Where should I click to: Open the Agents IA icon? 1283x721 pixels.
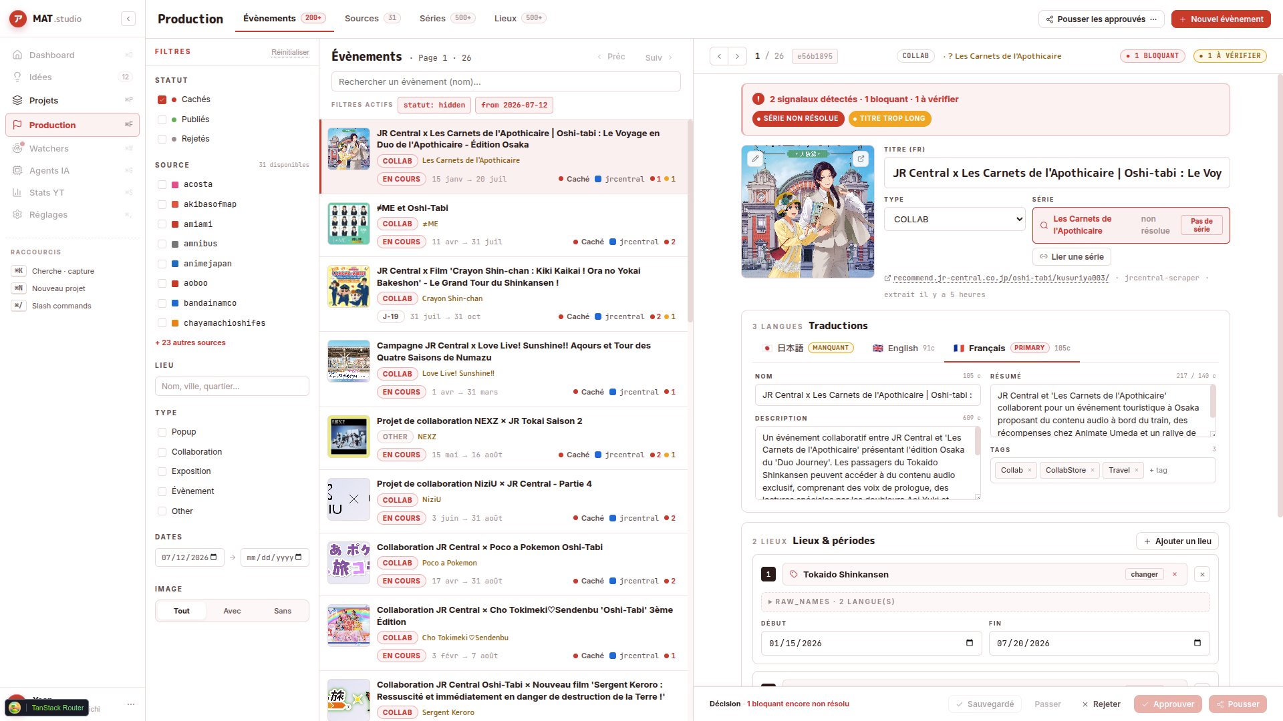pyautogui.click(x=18, y=170)
